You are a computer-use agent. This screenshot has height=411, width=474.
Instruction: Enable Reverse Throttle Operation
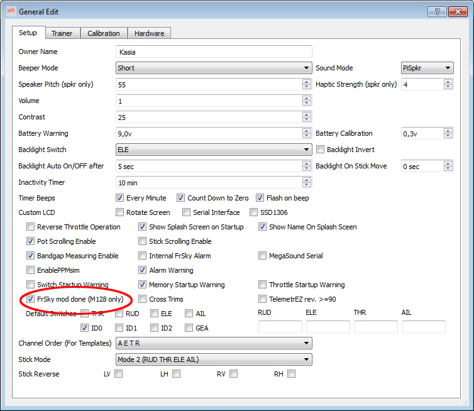[x=30, y=227]
